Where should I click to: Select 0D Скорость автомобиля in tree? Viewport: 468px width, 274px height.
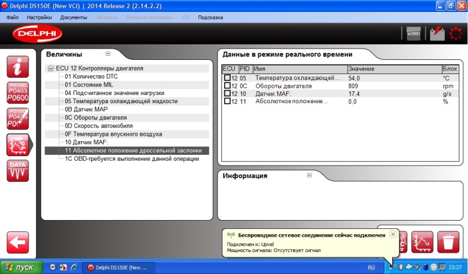point(99,126)
